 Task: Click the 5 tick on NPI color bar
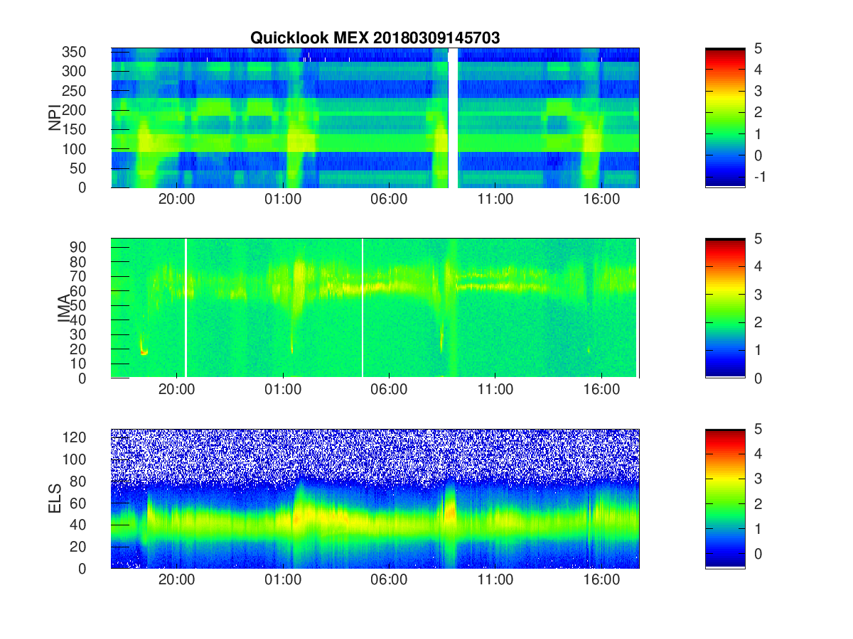[757, 48]
